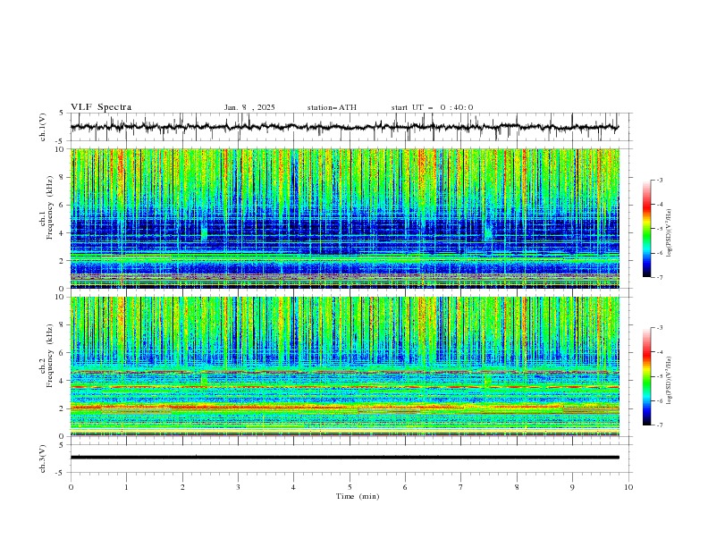
Task: Click the "station=ATH" label
Action: [x=332, y=107]
